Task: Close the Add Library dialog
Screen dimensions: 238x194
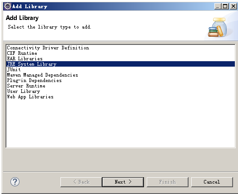Action: pos(233,6)
